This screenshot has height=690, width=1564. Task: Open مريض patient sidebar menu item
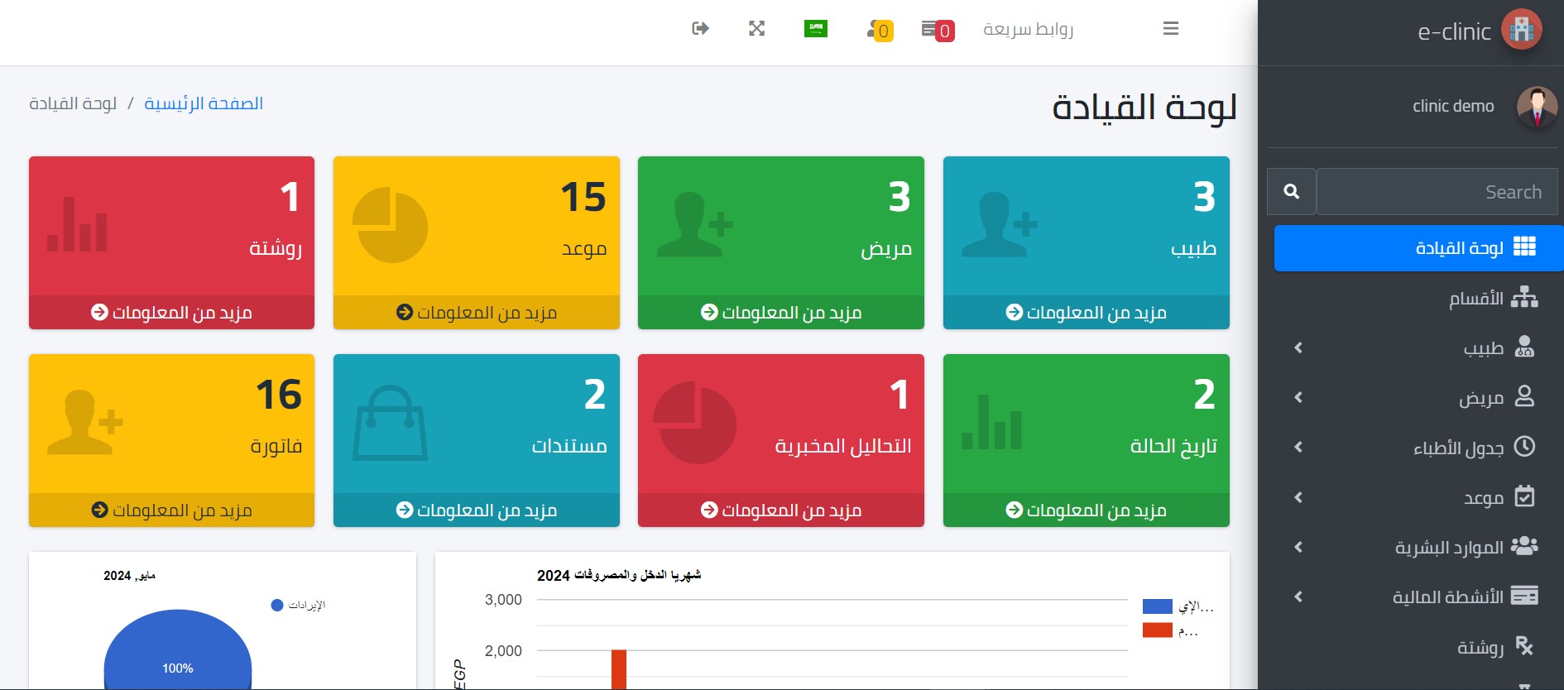click(1418, 398)
